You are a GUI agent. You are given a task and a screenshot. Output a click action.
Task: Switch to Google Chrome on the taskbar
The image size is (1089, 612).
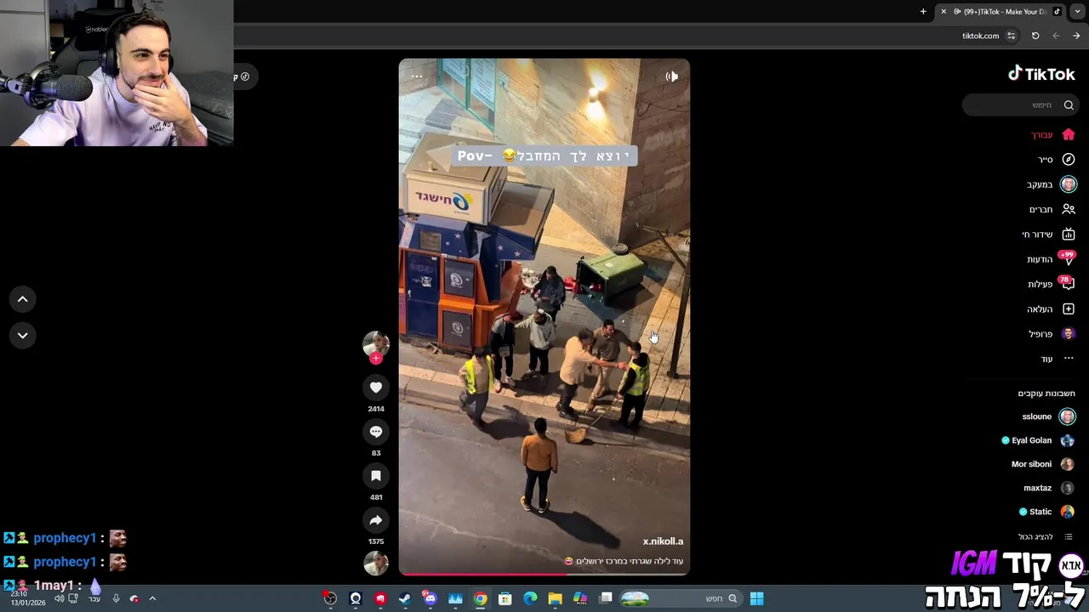(x=481, y=598)
